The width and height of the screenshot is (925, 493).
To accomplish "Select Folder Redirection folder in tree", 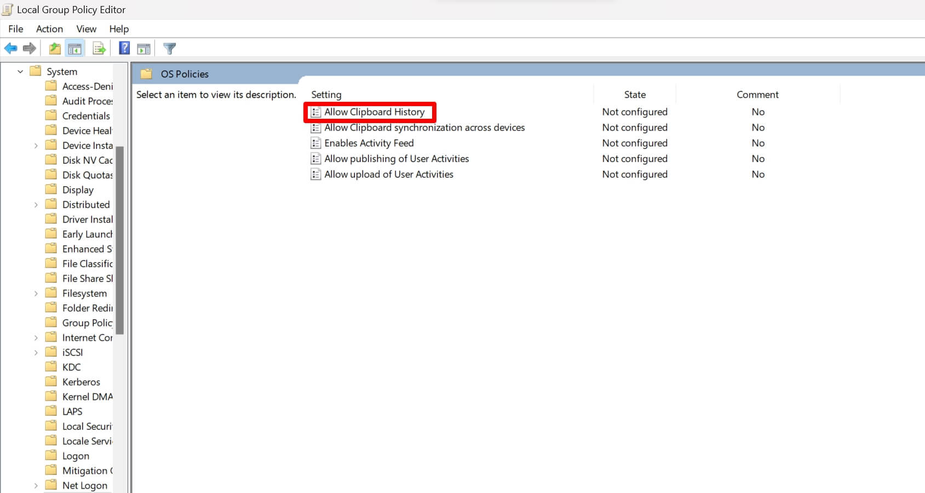I will click(88, 308).
